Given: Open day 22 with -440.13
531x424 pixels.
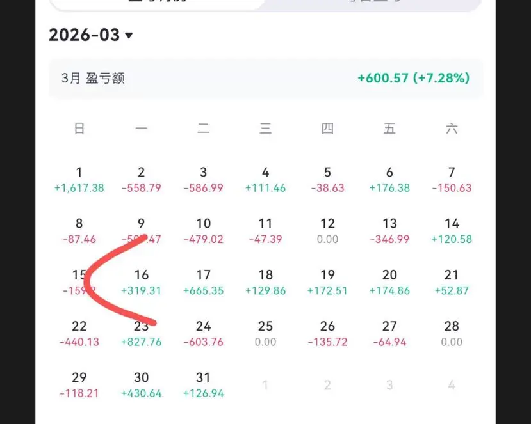Looking at the screenshot, I should (x=79, y=334).
